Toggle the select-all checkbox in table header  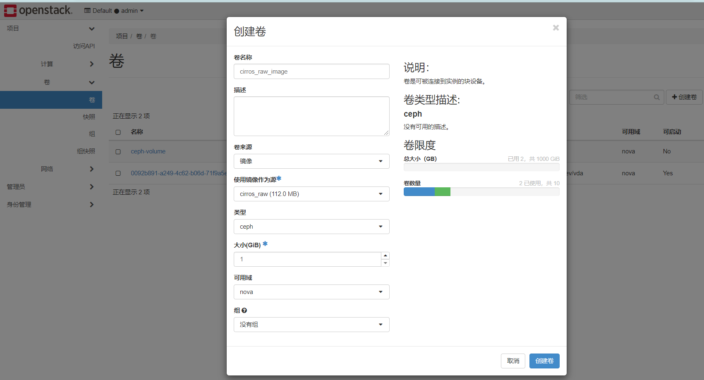(118, 132)
